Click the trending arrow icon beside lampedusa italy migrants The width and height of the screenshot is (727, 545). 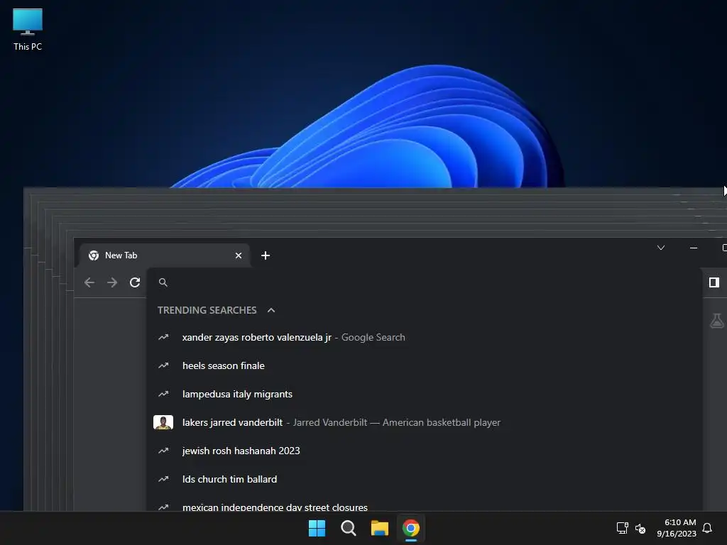163,394
